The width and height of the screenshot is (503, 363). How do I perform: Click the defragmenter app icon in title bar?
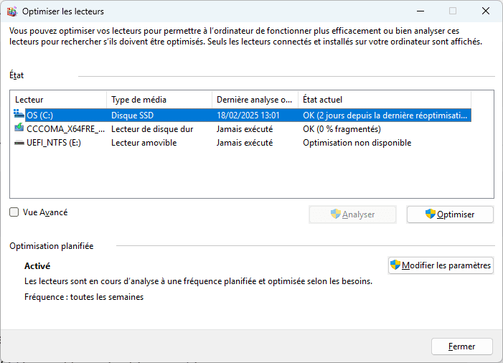coord(12,11)
